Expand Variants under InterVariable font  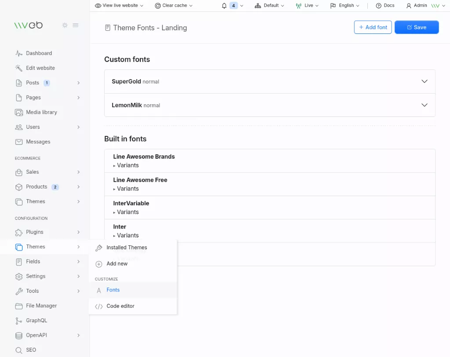click(x=126, y=212)
